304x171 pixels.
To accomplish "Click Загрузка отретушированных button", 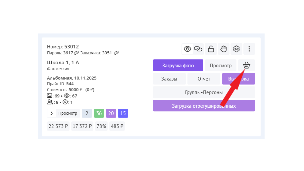I will (204, 106).
